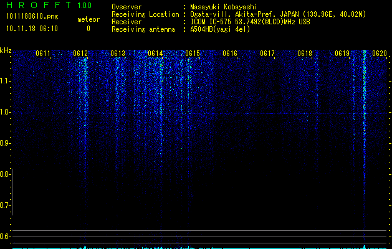
Task: Click the antenna value A504HB(yagi 4el)
Action: click(220, 29)
